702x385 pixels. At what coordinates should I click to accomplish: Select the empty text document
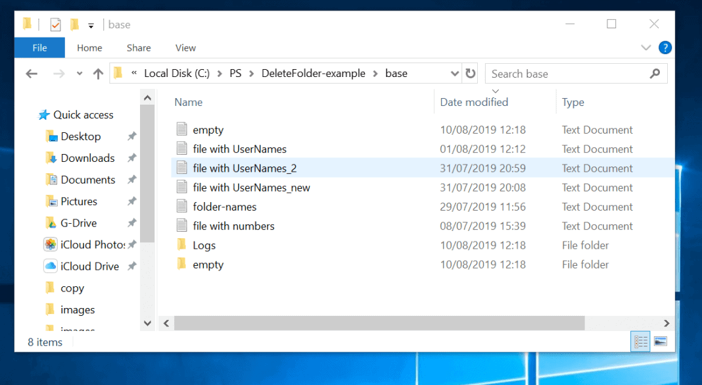tap(423, 130)
